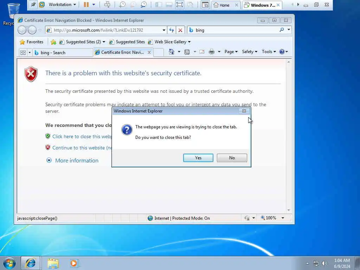Click the pin icon in VMware toolbar

[33, 5]
